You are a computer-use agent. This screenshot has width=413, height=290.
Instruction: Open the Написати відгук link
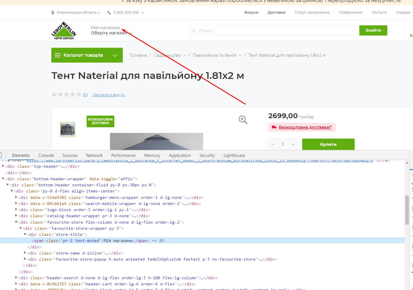109,95
